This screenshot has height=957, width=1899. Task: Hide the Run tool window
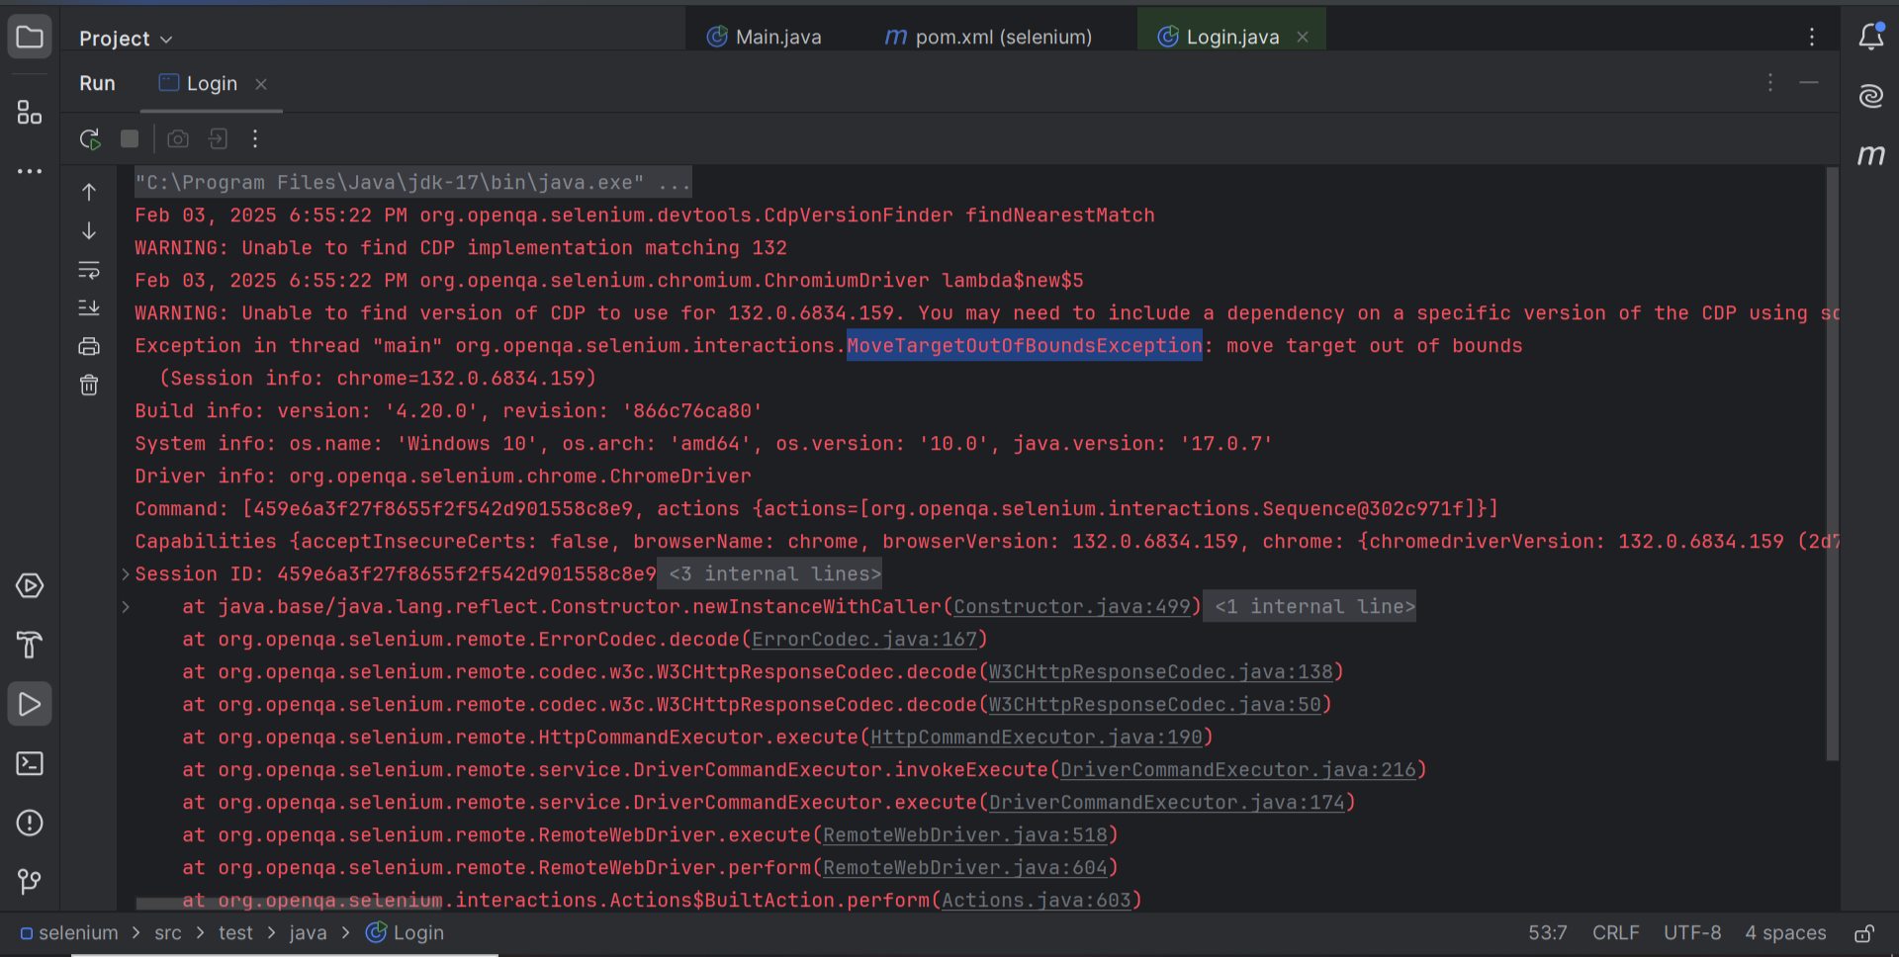(1809, 83)
